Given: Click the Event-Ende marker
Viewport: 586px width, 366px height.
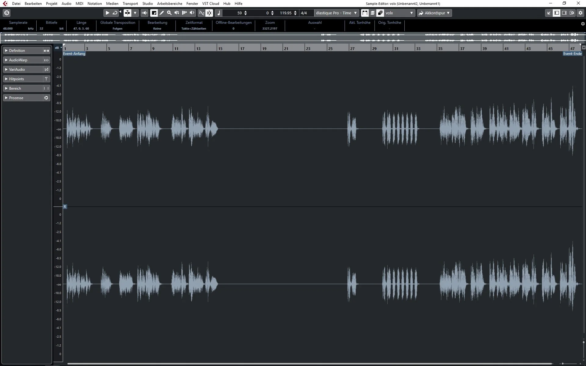Looking at the screenshot, I should pos(573,54).
